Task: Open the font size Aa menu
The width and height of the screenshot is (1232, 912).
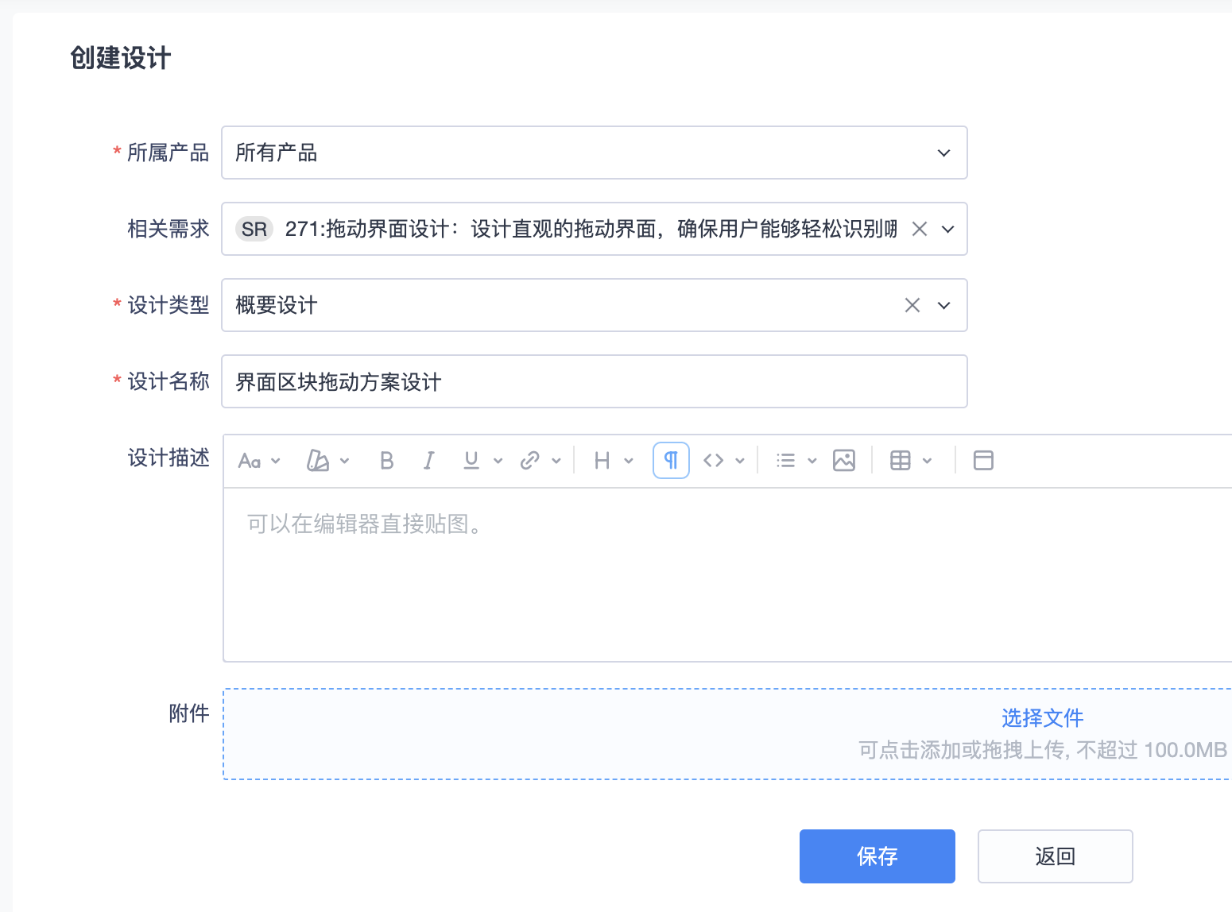Action: coord(250,461)
